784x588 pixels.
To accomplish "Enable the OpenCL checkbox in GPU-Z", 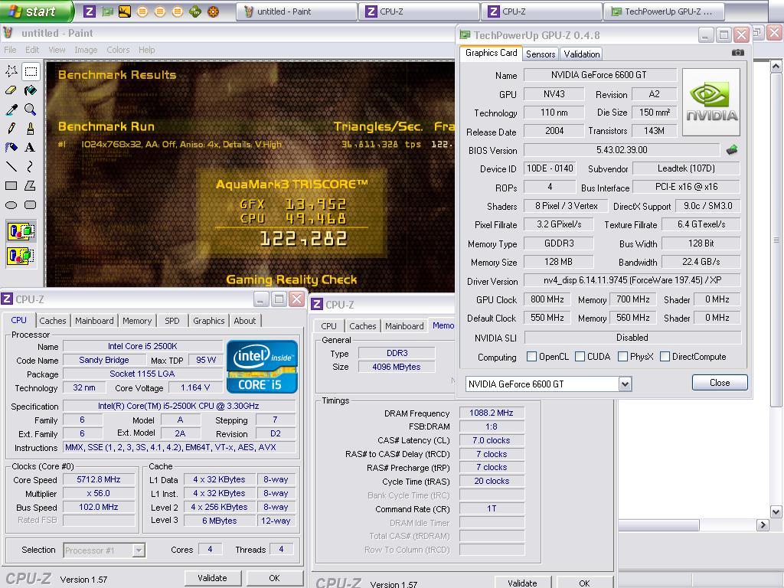I will 531,357.
